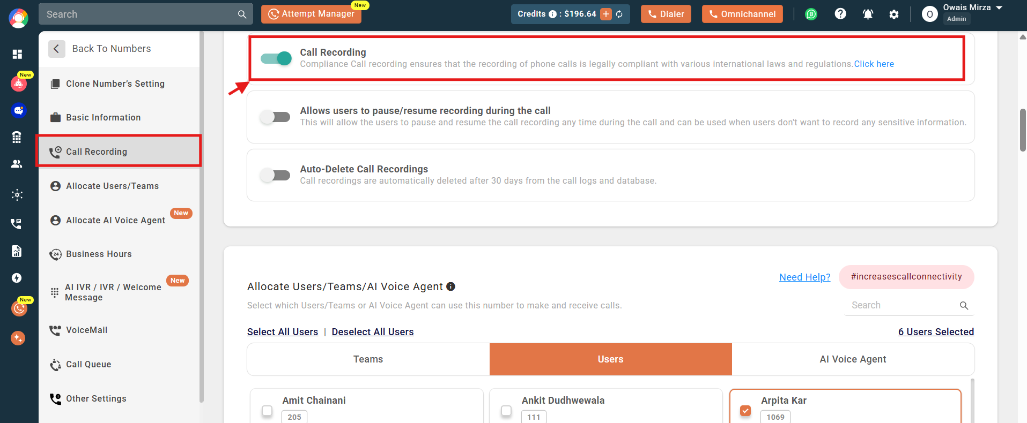
Task: Turn off the Call Recording toggle
Action: click(276, 58)
